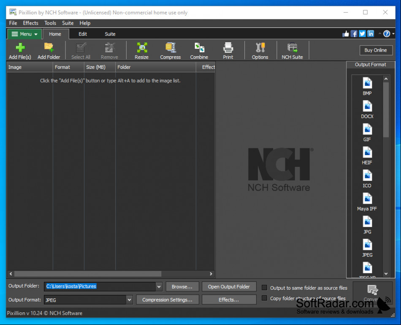401x325 pixels.
Task: Open the green Menu dropdown button
Action: (24, 34)
